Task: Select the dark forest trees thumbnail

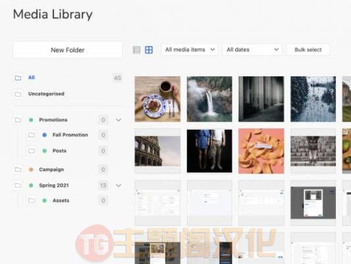Action: [x=261, y=99]
